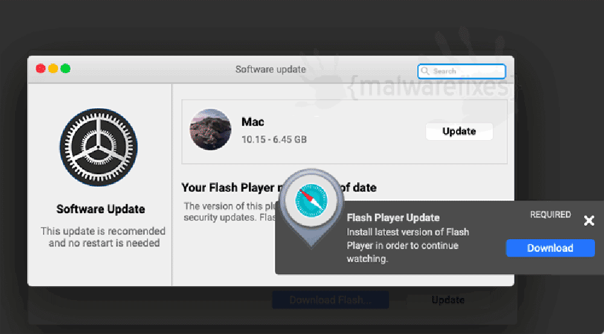Dismiss the Flash Player Update popup with X
The image size is (604, 334).
tap(589, 220)
